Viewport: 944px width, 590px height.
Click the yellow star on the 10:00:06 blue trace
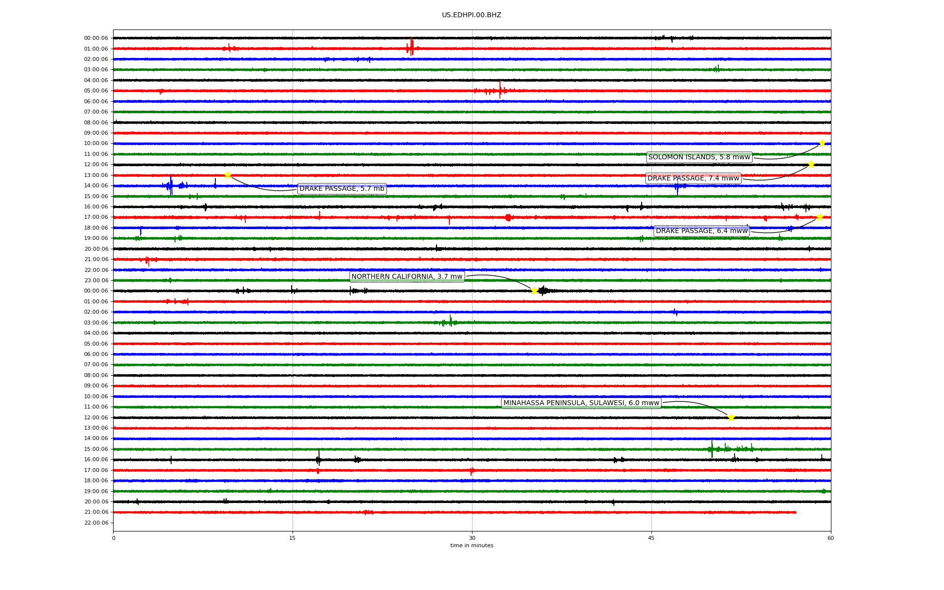[x=822, y=143]
